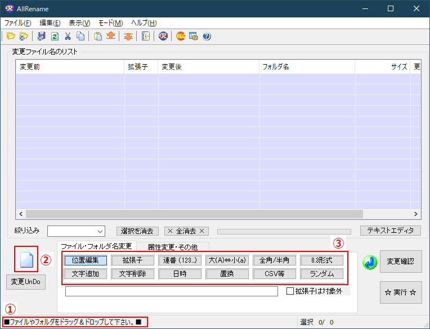Click the 拡張子 column header
The height and width of the screenshot is (329, 430).
(141, 66)
